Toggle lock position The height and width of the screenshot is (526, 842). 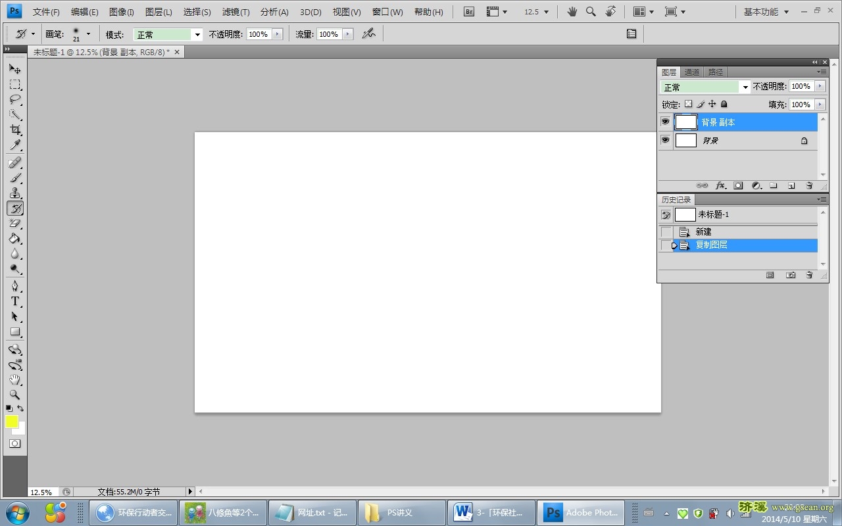click(x=712, y=104)
